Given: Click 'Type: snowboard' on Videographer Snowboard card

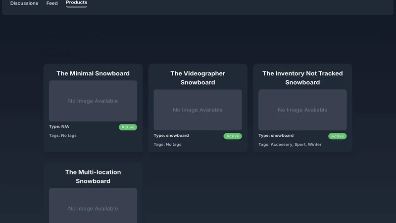Looking at the screenshot, I should [171, 135].
